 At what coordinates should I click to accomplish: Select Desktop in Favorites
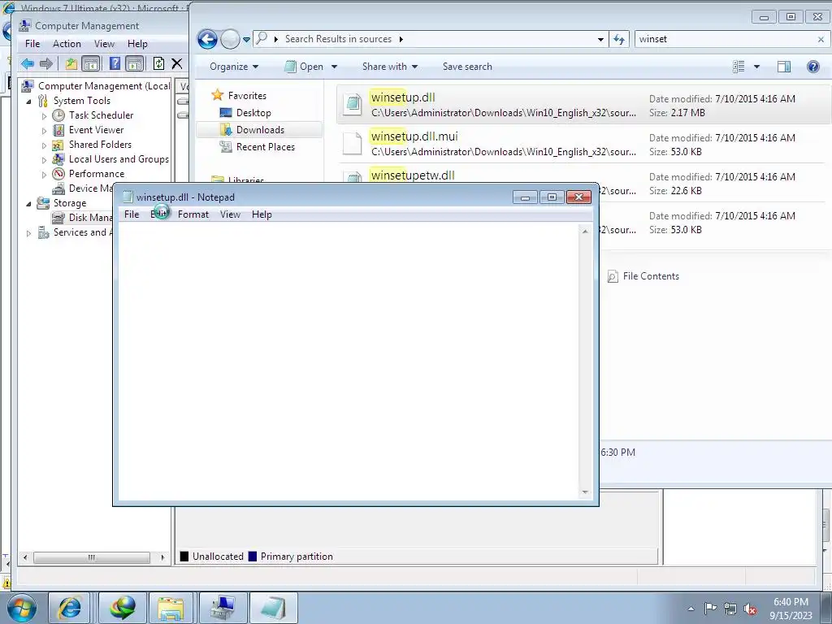pyautogui.click(x=253, y=113)
